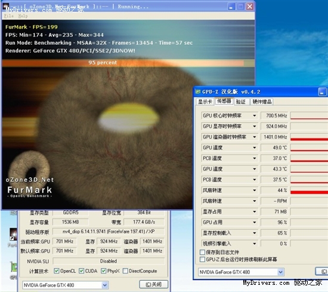The height and width of the screenshot is (292, 328).
Task: Expand the memory controller load dropdown
Action: click(255, 233)
